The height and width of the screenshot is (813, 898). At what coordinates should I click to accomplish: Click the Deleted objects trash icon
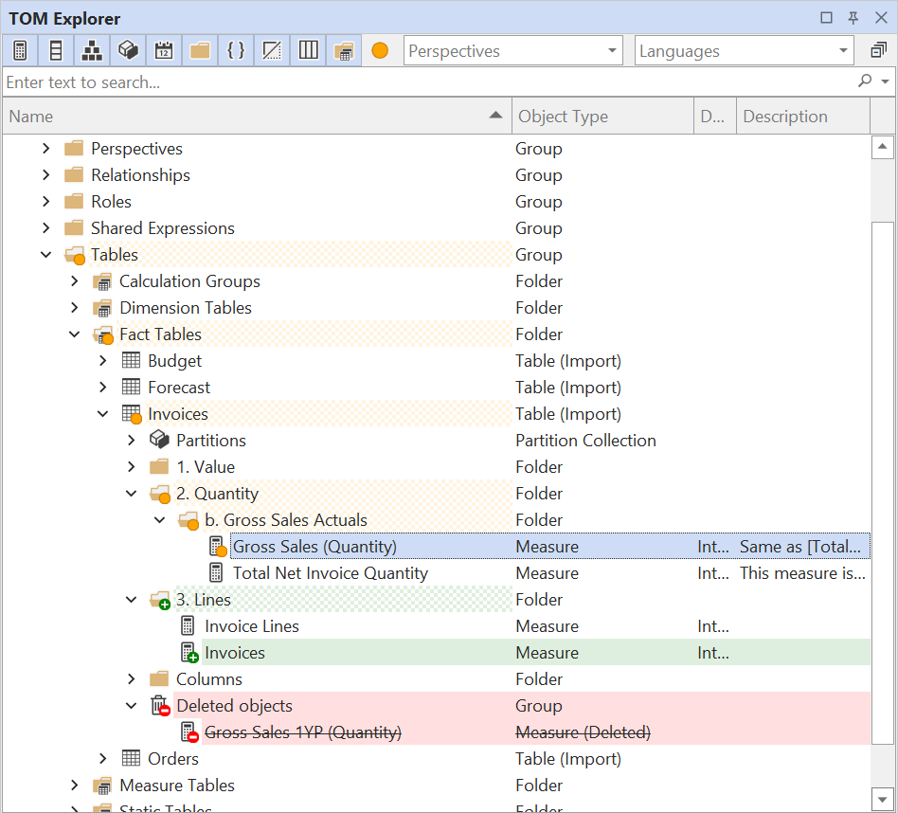click(160, 706)
